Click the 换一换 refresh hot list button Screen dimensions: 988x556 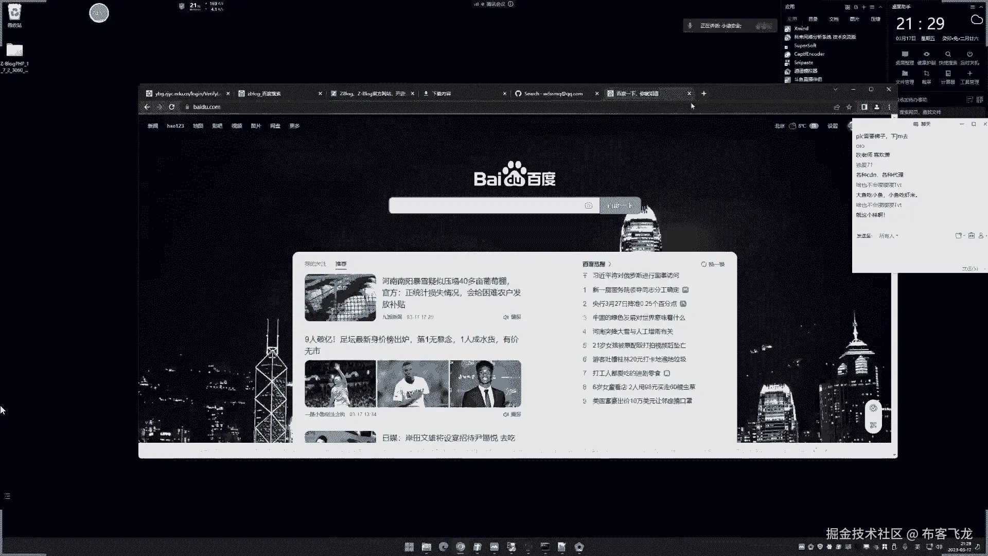[x=713, y=264]
